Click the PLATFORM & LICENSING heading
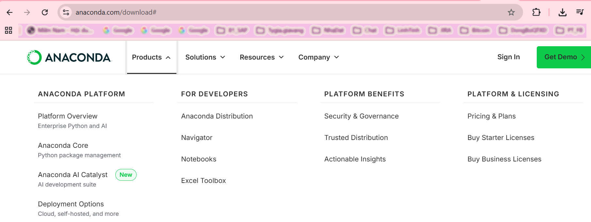The width and height of the screenshot is (591, 222). click(x=513, y=94)
